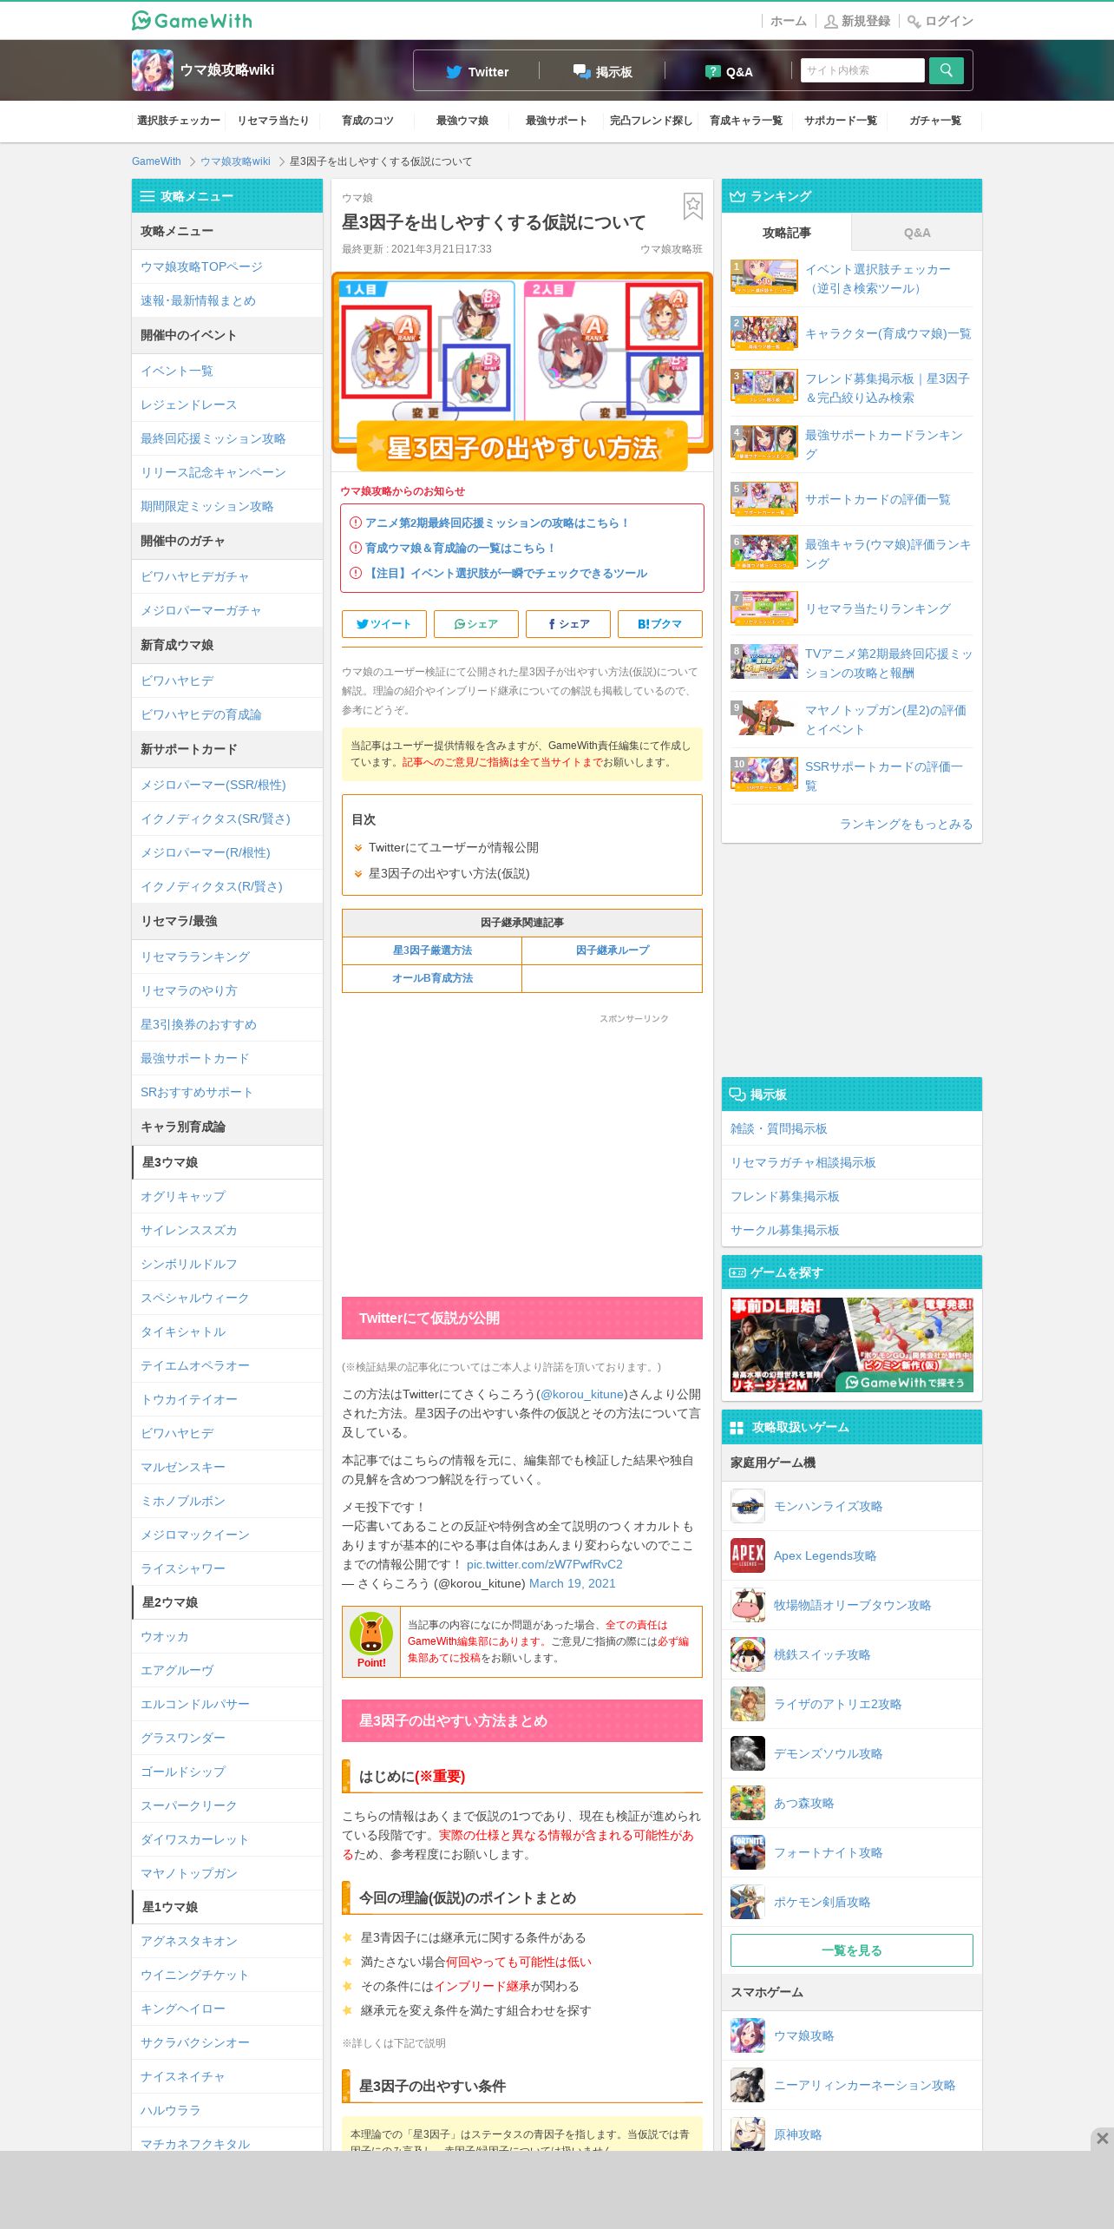Open ガチャ一覧 nav menu item
1114x2229 pixels.
pyautogui.click(x=935, y=121)
